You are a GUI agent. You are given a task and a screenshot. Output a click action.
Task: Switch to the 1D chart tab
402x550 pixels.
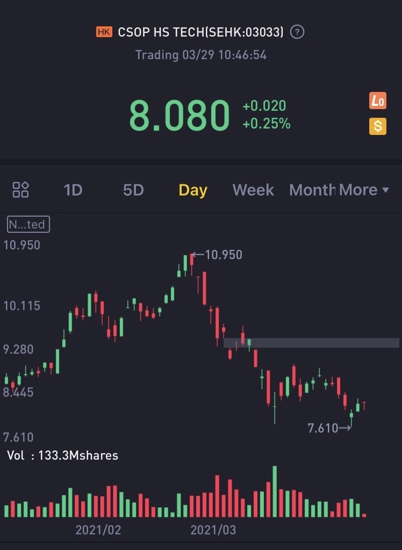pos(73,190)
